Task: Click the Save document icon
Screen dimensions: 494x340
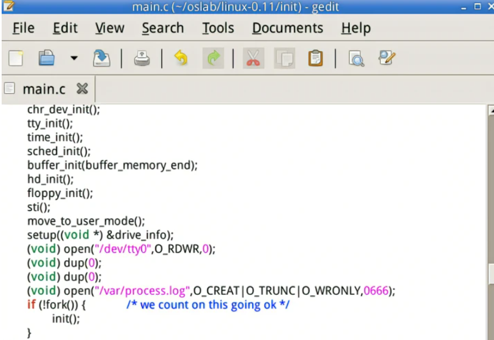Action: [101, 58]
